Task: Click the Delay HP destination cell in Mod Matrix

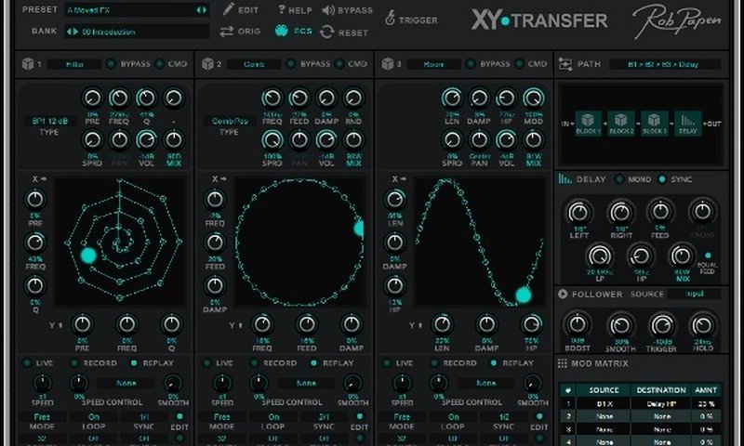Action: (x=660, y=404)
